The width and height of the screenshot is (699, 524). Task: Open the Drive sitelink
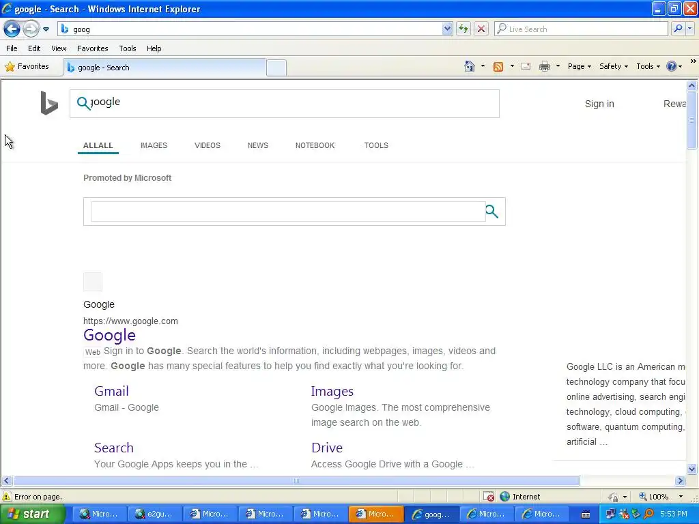(327, 448)
